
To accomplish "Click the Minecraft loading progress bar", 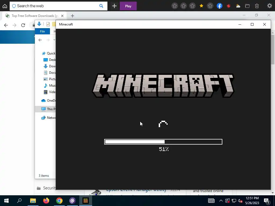I will pos(163,142).
